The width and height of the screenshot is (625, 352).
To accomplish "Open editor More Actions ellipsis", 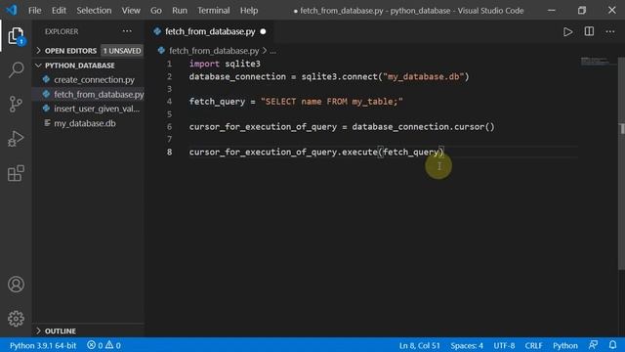I will tap(609, 31).
